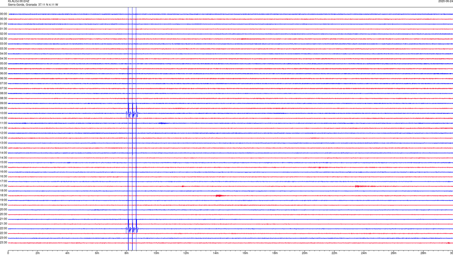Select the 04:00 trace time label
The image size is (453, 255).
[x=4, y=54]
